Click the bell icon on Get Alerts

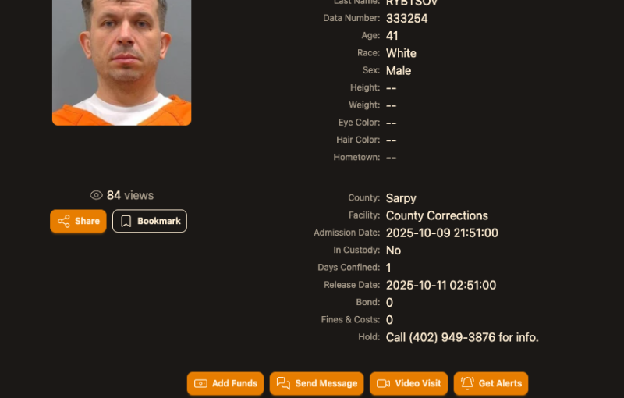(467, 383)
